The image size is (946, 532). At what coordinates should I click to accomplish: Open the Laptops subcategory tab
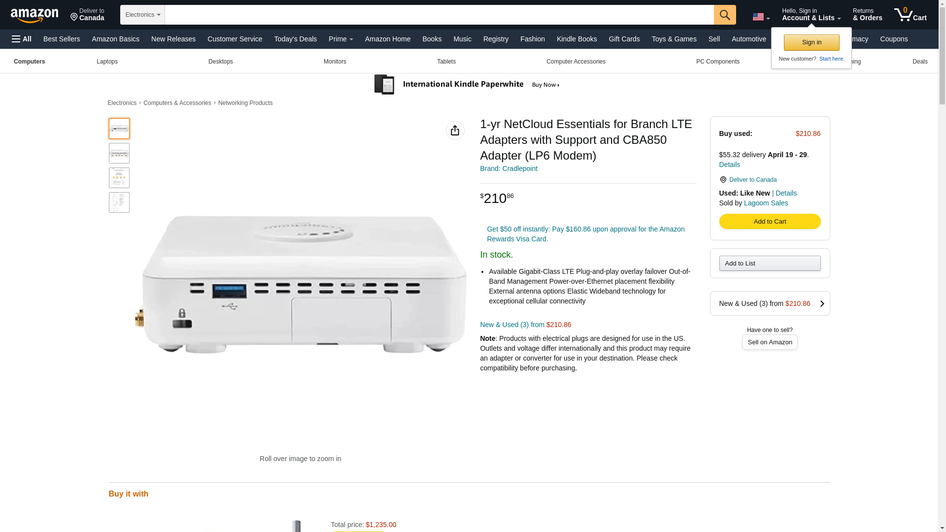pyautogui.click(x=107, y=62)
